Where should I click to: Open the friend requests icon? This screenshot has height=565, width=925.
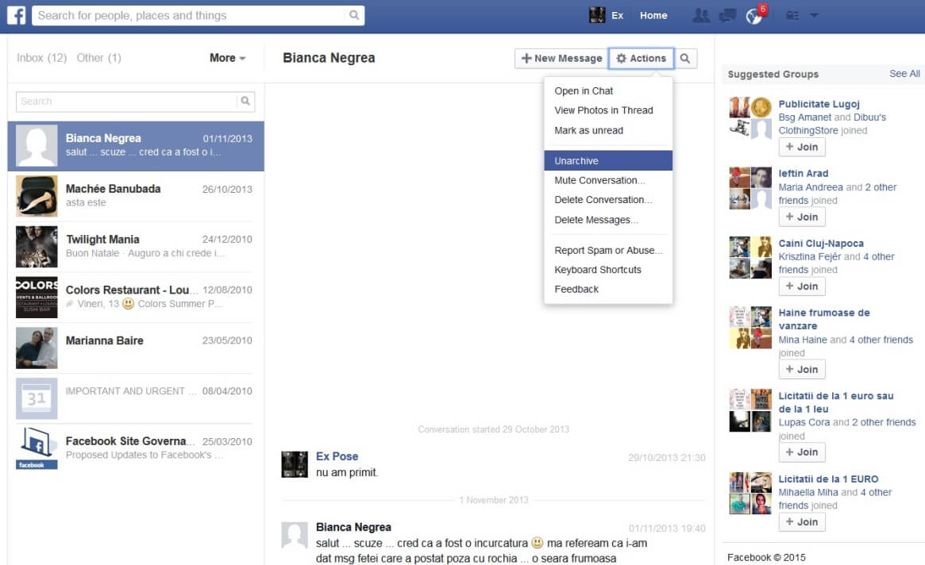[x=700, y=15]
